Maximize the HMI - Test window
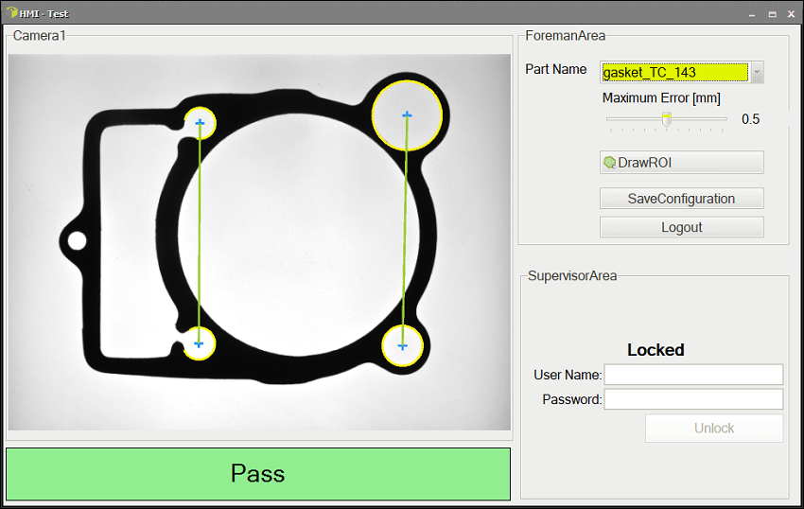The image size is (804, 509). pos(772,14)
